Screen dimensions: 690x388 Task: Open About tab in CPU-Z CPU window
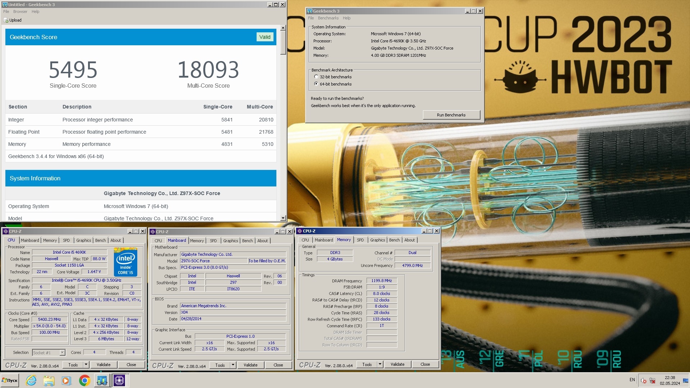[x=116, y=240]
